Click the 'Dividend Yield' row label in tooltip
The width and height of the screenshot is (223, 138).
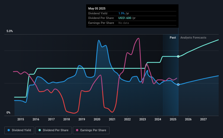pos(98,13)
